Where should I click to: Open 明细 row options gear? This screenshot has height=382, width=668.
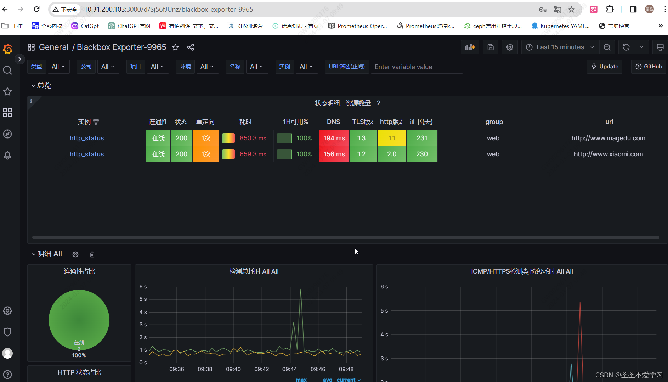pos(75,254)
